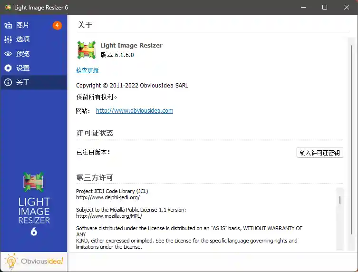Click the Project JEDI Code Library (JCL) line
The width and height of the screenshot is (358, 272).
112,191
